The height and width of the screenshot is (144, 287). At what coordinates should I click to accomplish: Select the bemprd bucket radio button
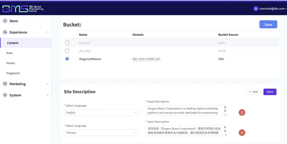click(67, 43)
